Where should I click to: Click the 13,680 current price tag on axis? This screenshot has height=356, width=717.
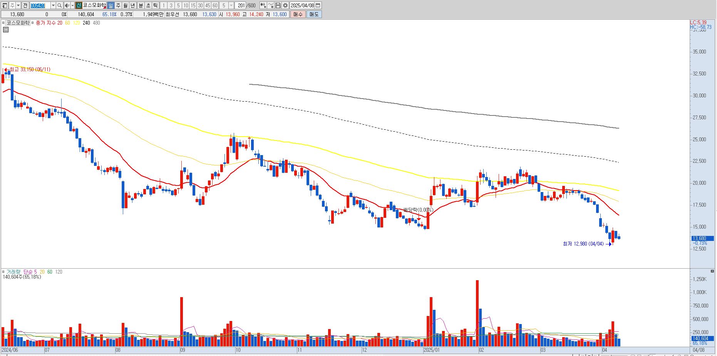(702, 238)
